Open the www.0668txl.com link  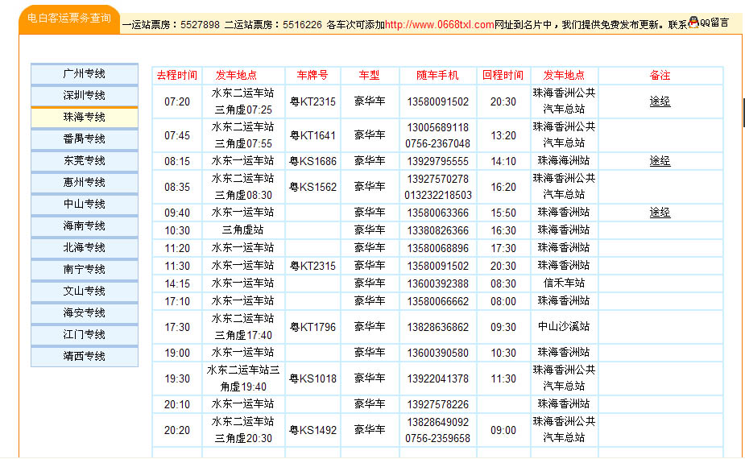(439, 25)
